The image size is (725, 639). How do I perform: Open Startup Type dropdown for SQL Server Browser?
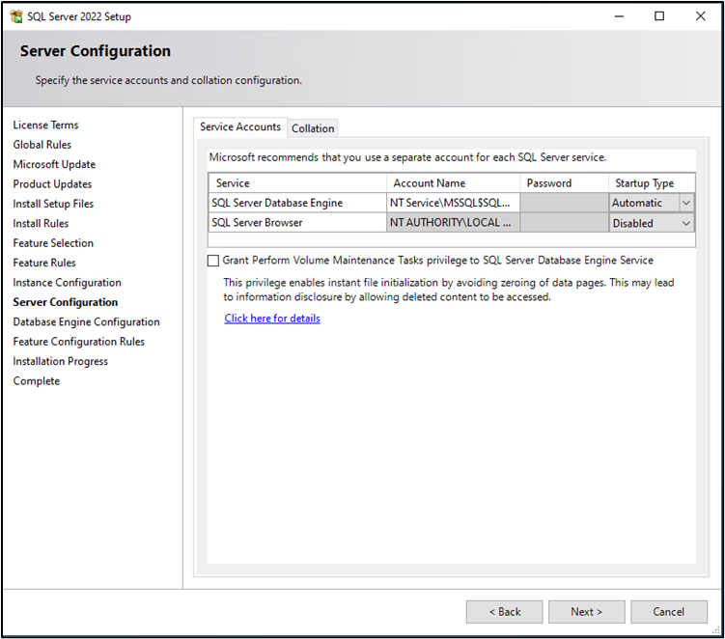point(686,223)
